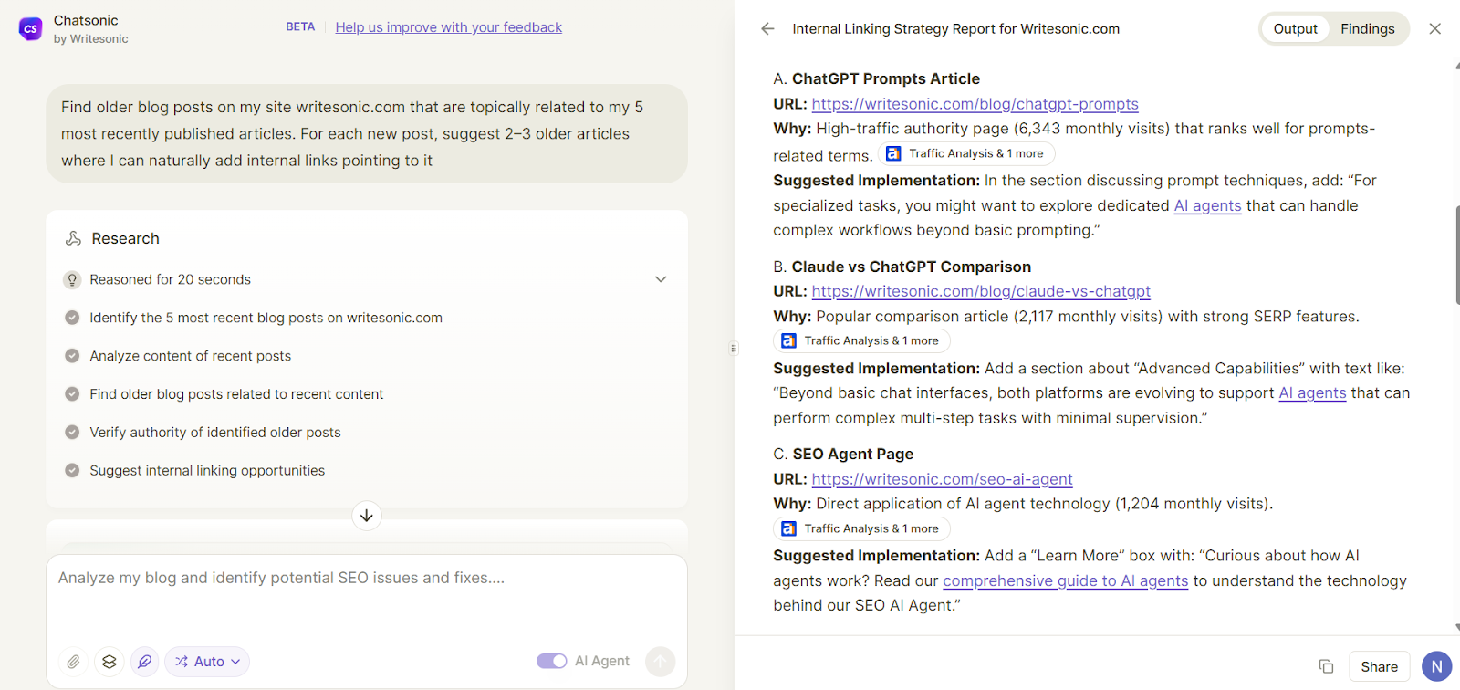The height and width of the screenshot is (690, 1460).
Task: Click the text Find older blog posts related to recent content
Action: coord(236,394)
